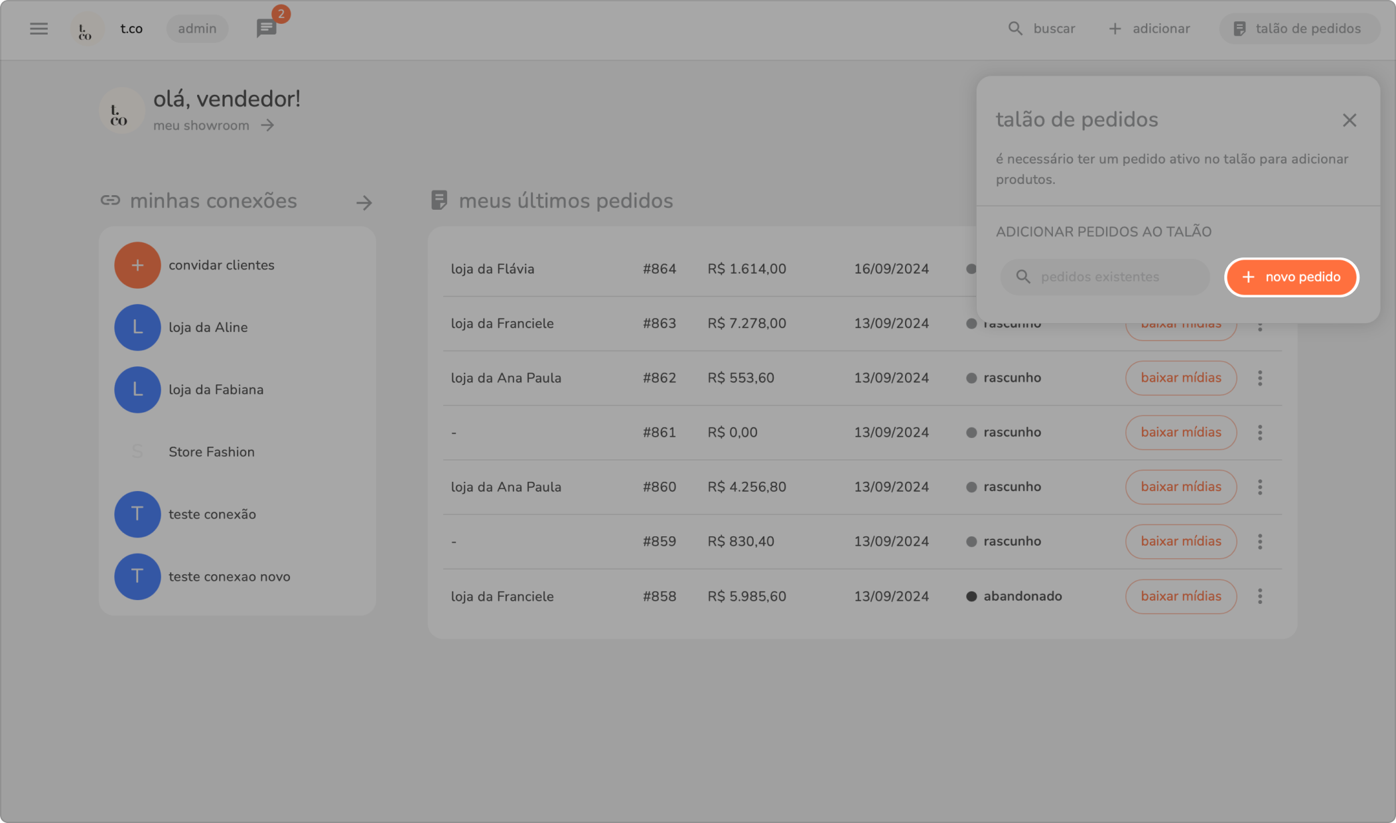Click the admin role badge
The height and width of the screenshot is (823, 1396).
[197, 29]
